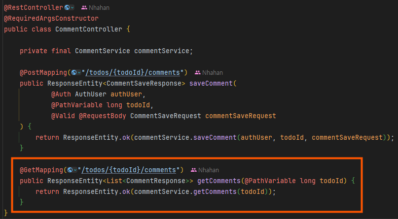Click the @Valid annotation
This screenshot has width=398, height=219.
coord(63,116)
